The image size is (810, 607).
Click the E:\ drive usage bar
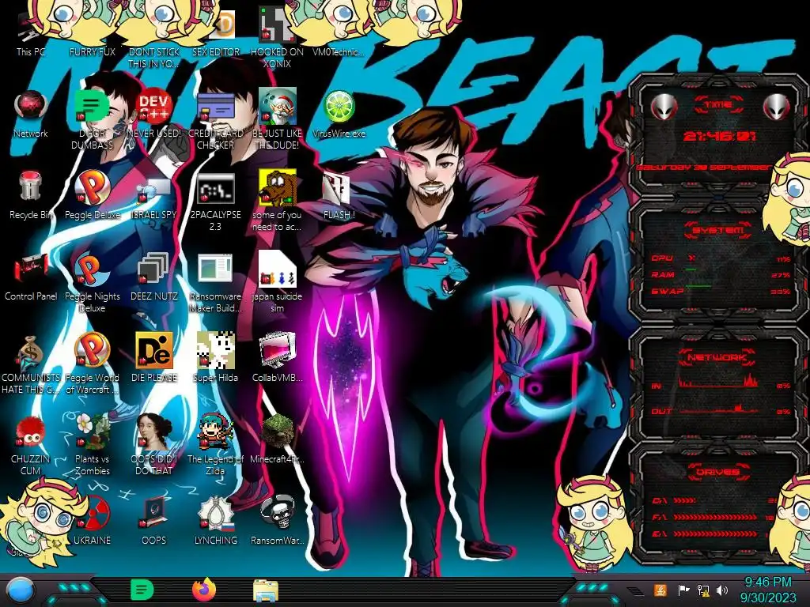click(x=716, y=533)
